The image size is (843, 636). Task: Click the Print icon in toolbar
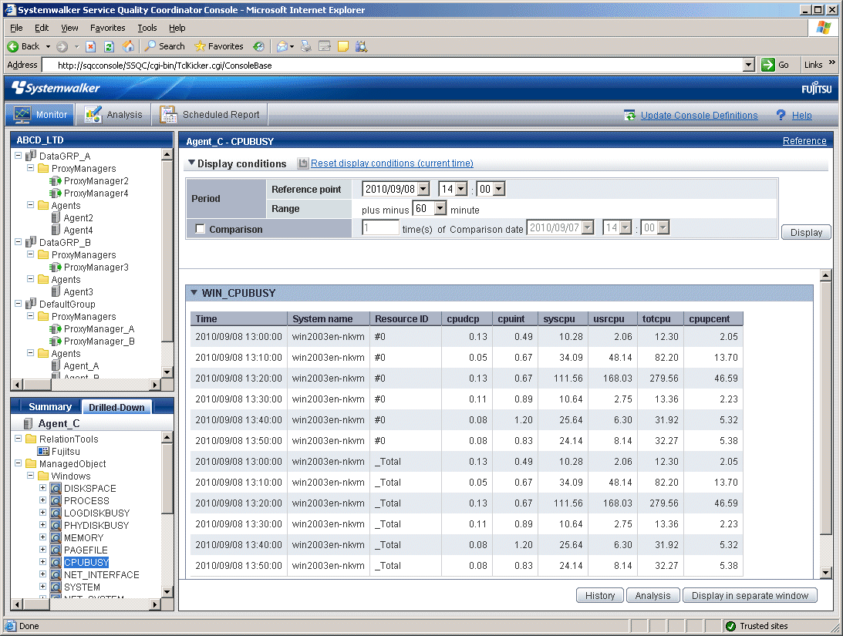tap(306, 47)
